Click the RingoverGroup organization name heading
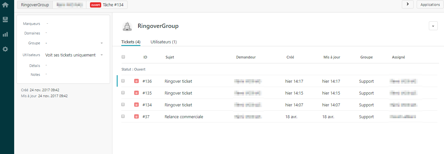This screenshot has width=444, height=154. (x=158, y=26)
